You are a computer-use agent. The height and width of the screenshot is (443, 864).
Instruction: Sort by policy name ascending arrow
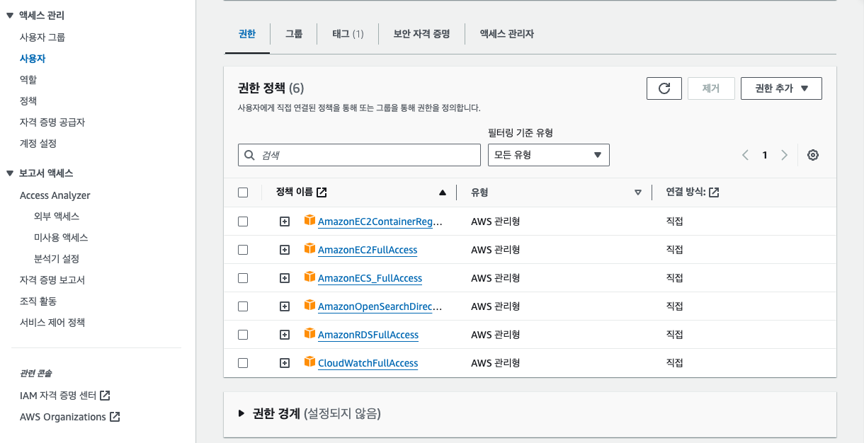443,192
